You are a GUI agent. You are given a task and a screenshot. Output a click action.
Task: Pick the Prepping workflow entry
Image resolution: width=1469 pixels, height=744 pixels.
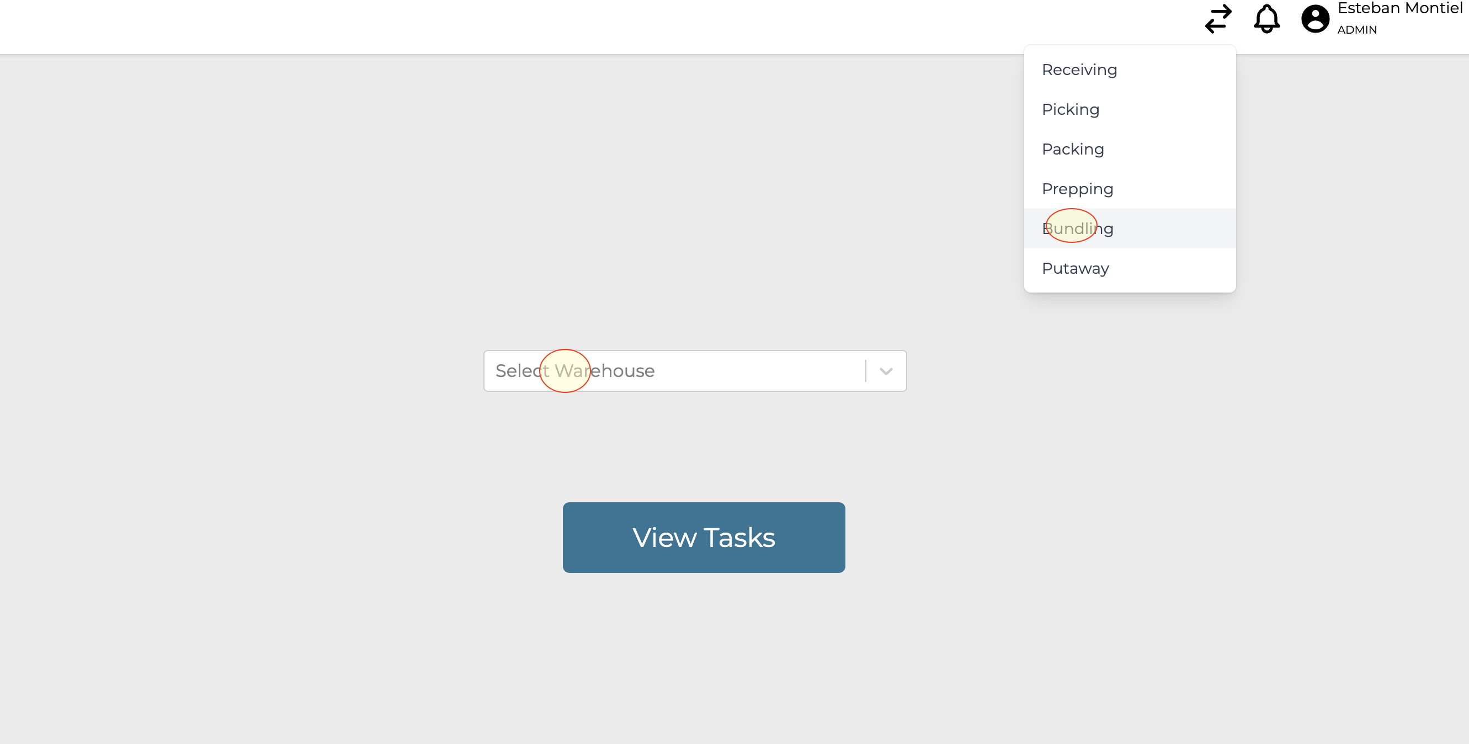pyautogui.click(x=1077, y=189)
